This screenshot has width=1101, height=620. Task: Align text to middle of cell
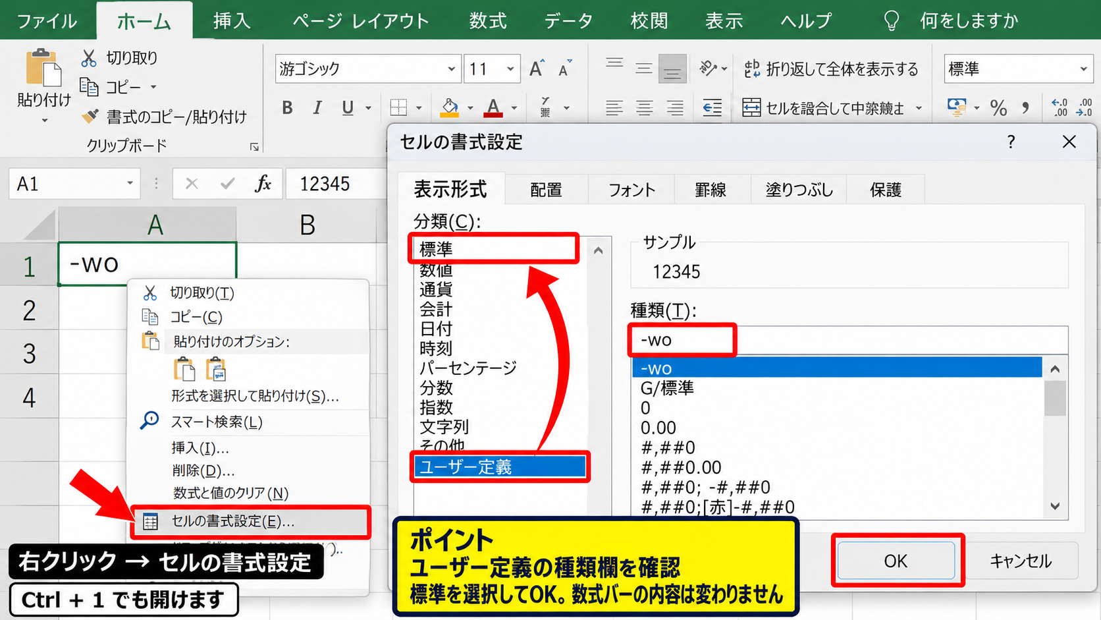644,69
